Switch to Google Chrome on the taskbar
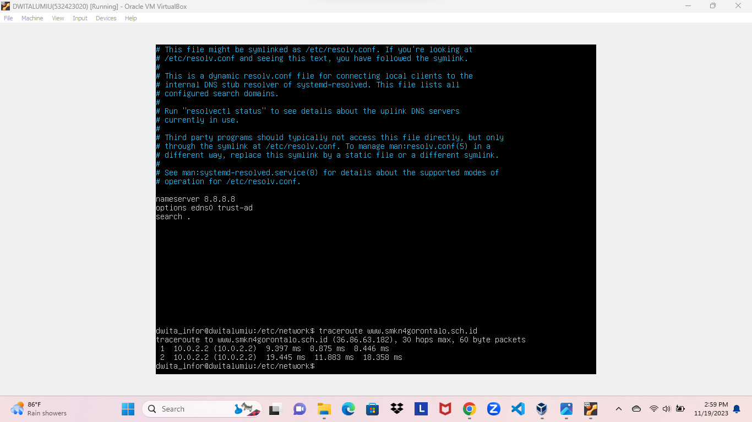Screen dimensions: 752x422 click(x=469, y=409)
